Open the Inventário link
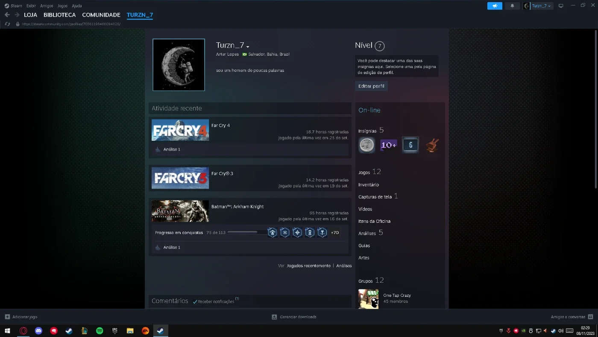The height and width of the screenshot is (337, 598). [x=369, y=185]
